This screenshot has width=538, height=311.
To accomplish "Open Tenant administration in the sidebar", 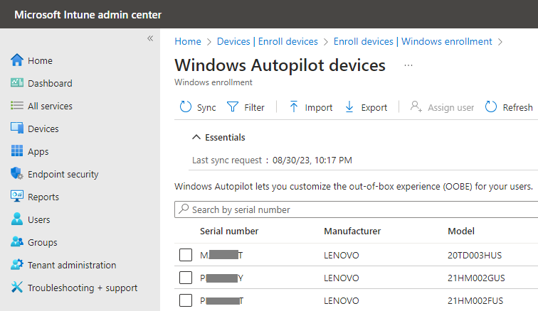I will point(72,265).
